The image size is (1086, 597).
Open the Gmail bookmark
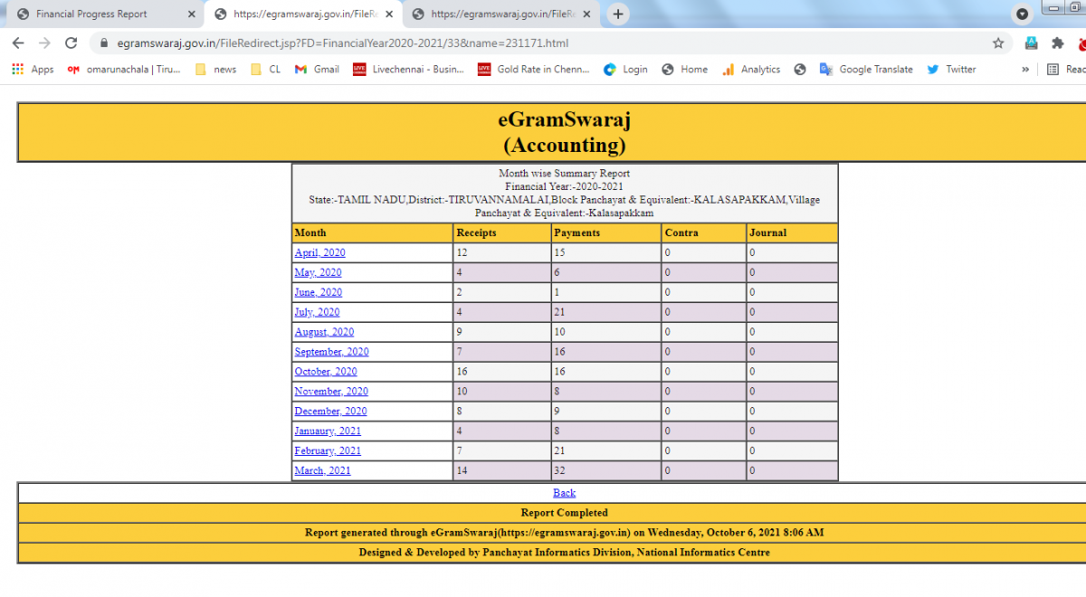click(317, 70)
